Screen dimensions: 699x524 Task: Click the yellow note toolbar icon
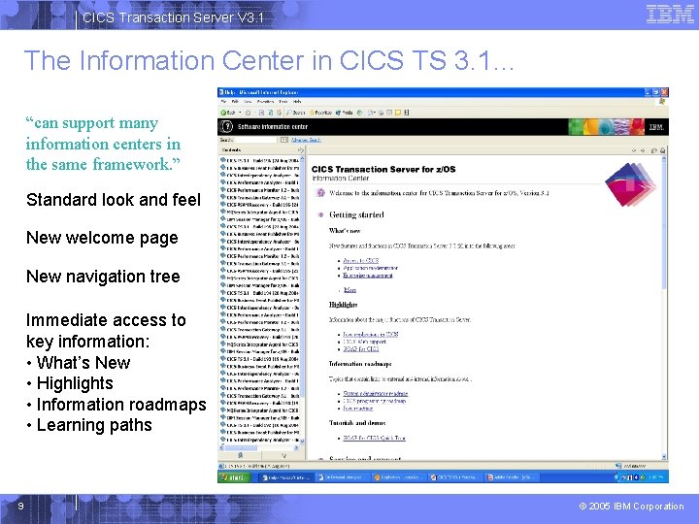pos(398,113)
